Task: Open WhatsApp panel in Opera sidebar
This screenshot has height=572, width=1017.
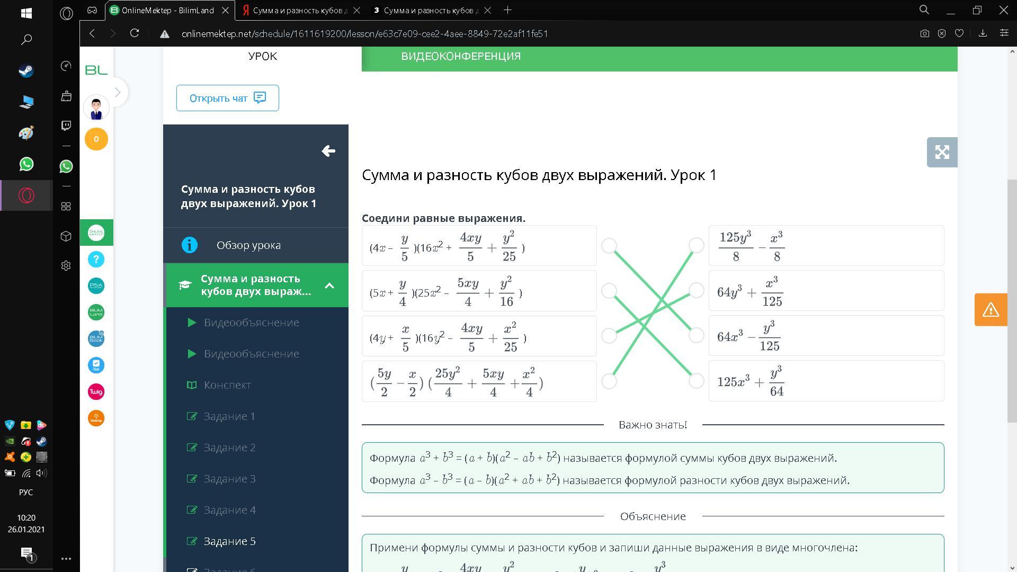Action: point(66,166)
